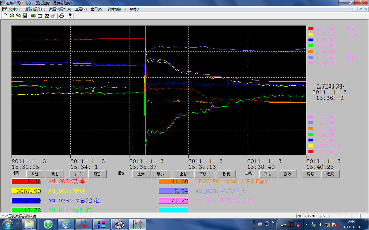Click the keyboard icon in the language bar

260,224
